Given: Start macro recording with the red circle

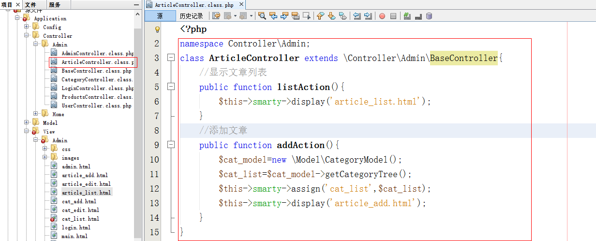Looking at the screenshot, I should [382, 16].
